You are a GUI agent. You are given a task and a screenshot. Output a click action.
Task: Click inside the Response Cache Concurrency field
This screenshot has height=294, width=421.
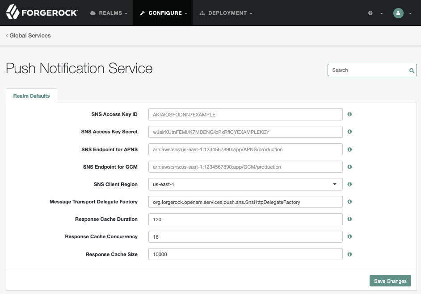pyautogui.click(x=245, y=236)
